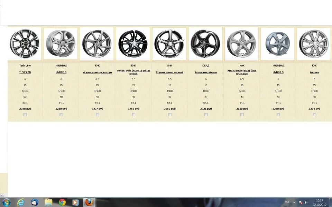The image size is (332, 207).
Task: Tick the checkbox under HND85 S
Action: click(x=61, y=115)
